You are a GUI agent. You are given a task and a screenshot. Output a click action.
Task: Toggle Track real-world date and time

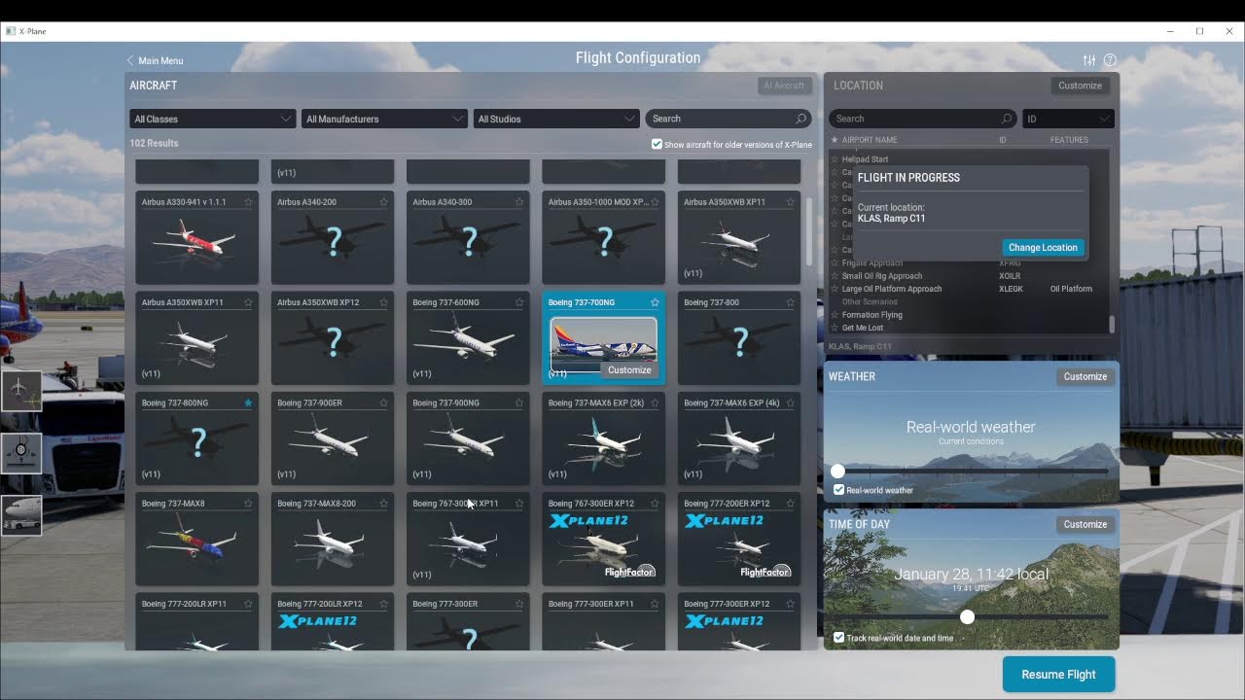839,638
